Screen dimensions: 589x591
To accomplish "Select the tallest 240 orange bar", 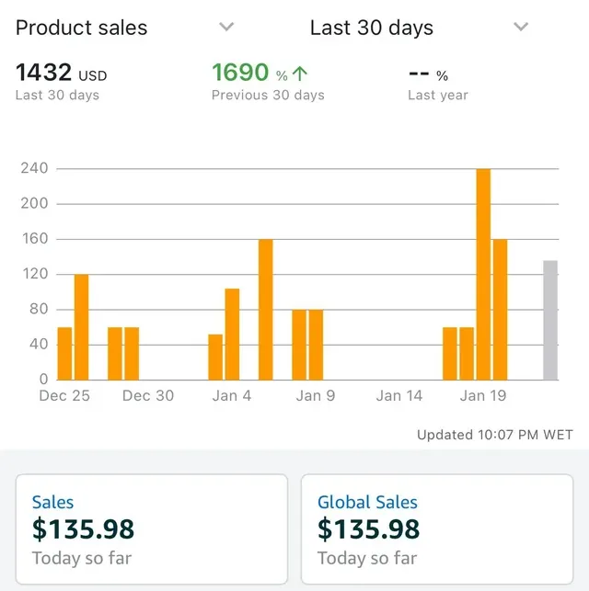I will coord(483,274).
